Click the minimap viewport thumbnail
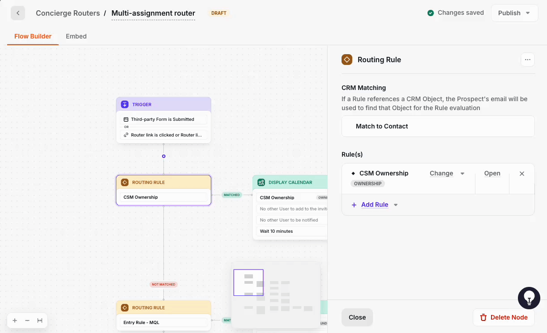Viewport: 547px width, 333px height. 248,282
